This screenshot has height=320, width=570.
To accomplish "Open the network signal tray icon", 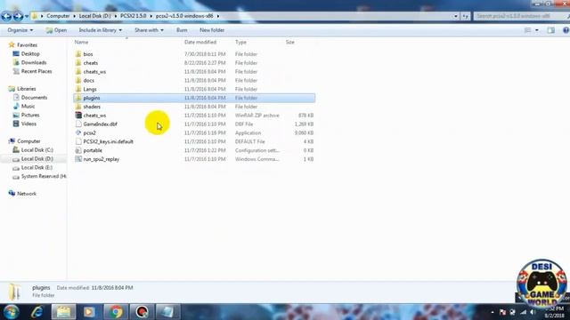I will click(523, 312).
